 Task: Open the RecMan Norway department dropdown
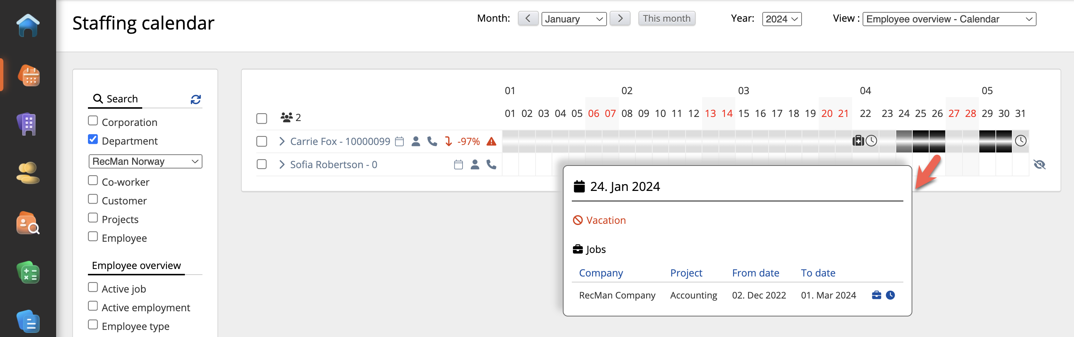tap(145, 161)
